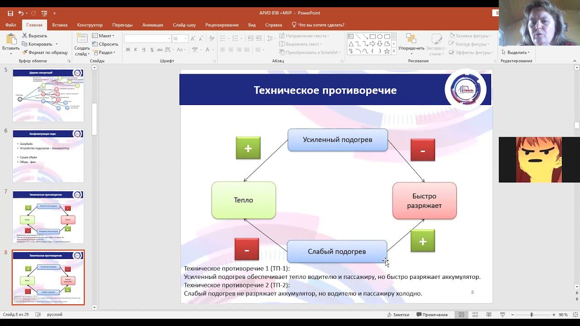Expand the shapes gallery More button
The image size is (580, 326).
[x=393, y=51]
